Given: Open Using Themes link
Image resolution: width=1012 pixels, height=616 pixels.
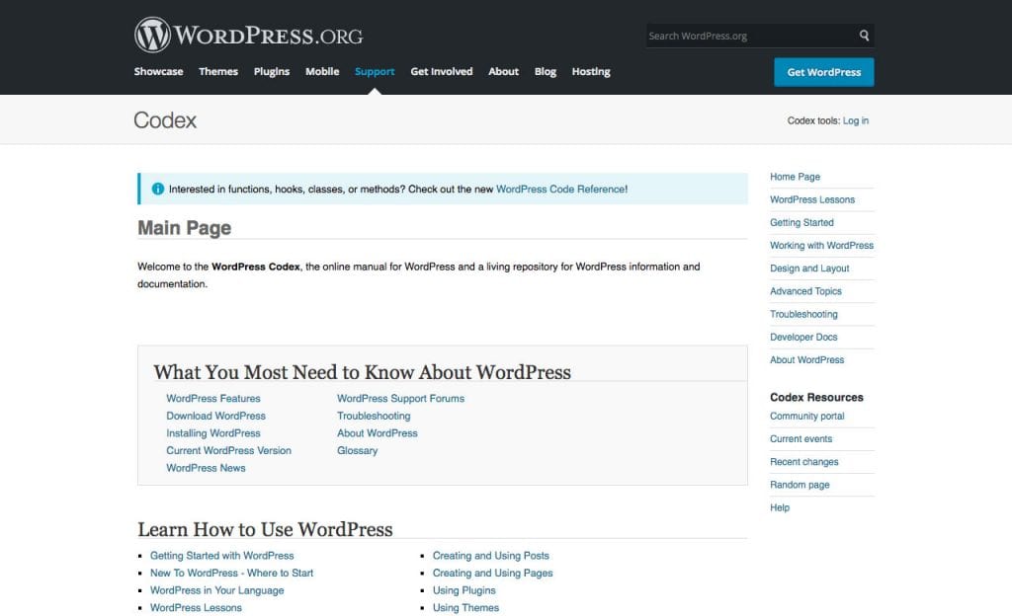Looking at the screenshot, I should point(465,608).
